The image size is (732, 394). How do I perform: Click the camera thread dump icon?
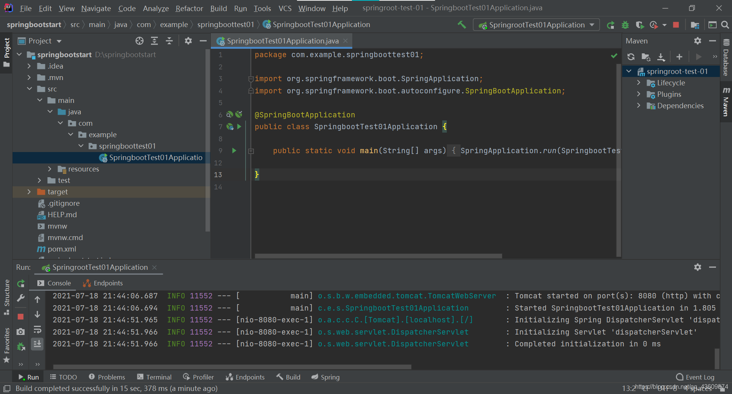pos(21,332)
